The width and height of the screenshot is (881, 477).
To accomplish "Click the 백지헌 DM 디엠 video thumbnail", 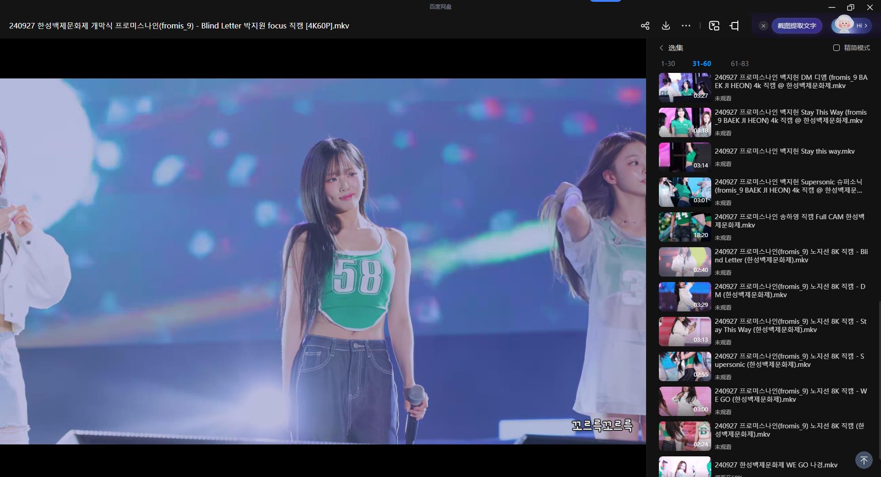I will click(x=685, y=88).
